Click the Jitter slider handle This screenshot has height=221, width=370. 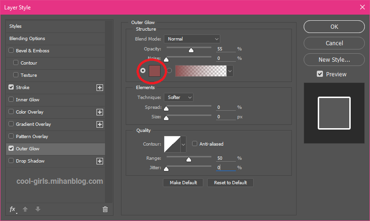pos(166,169)
